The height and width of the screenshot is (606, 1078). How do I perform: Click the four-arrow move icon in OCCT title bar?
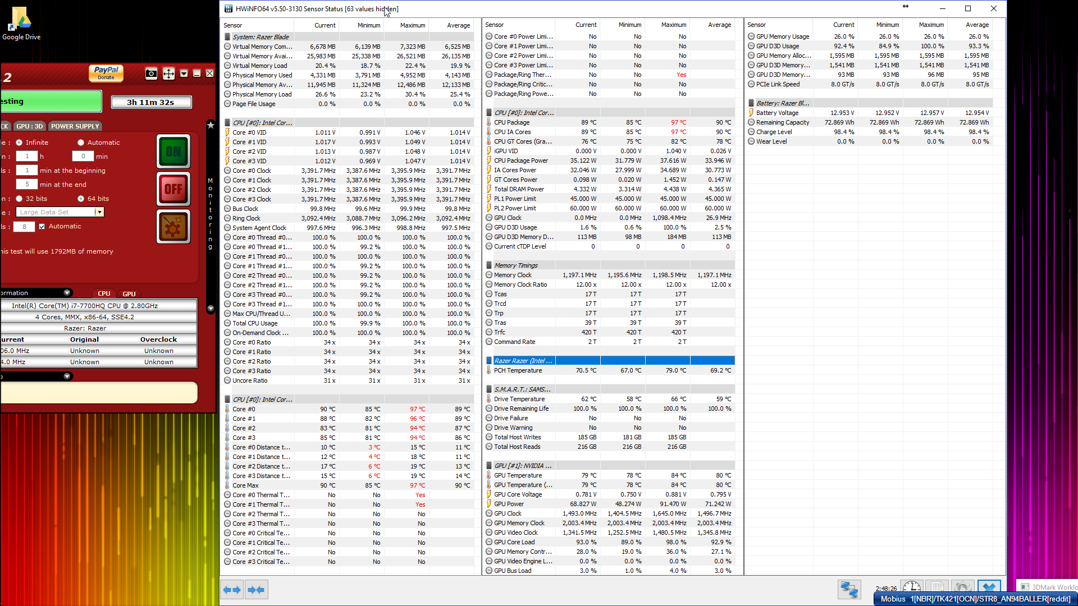pos(168,74)
